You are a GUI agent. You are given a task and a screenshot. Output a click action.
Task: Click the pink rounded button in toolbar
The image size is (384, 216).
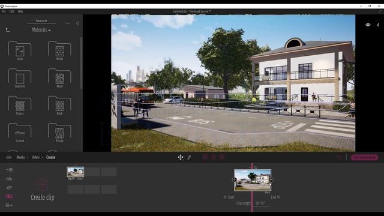click(364, 157)
